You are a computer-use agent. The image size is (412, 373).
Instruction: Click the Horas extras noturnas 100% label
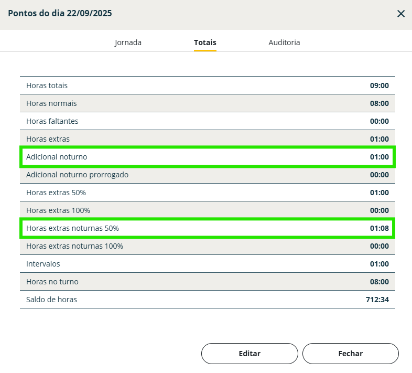click(x=74, y=246)
